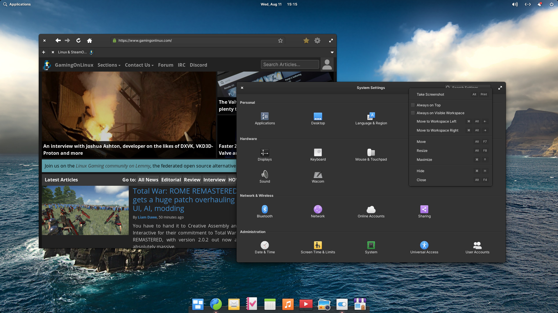Open Online Accounts settings
This screenshot has height=313, width=558.
371,212
